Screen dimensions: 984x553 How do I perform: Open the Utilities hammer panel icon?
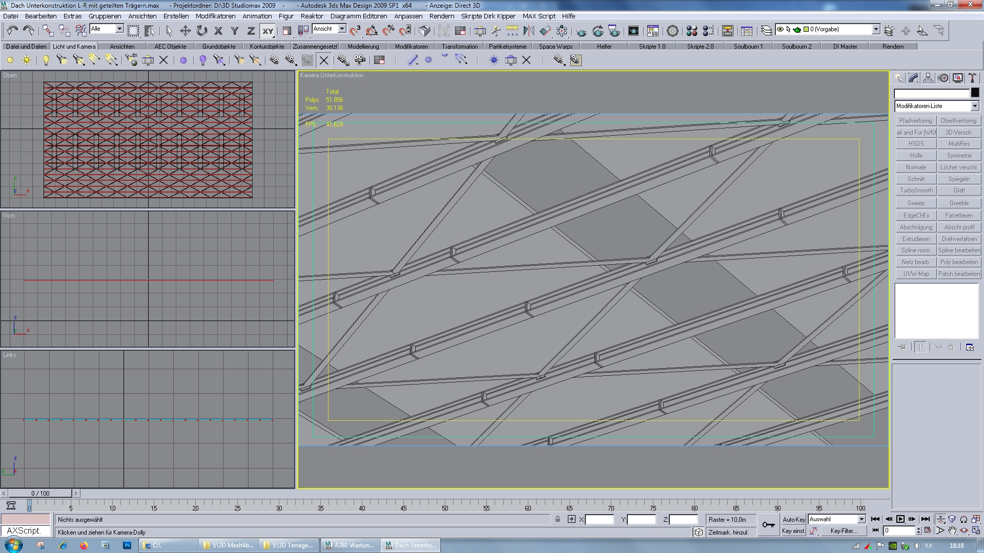(972, 78)
